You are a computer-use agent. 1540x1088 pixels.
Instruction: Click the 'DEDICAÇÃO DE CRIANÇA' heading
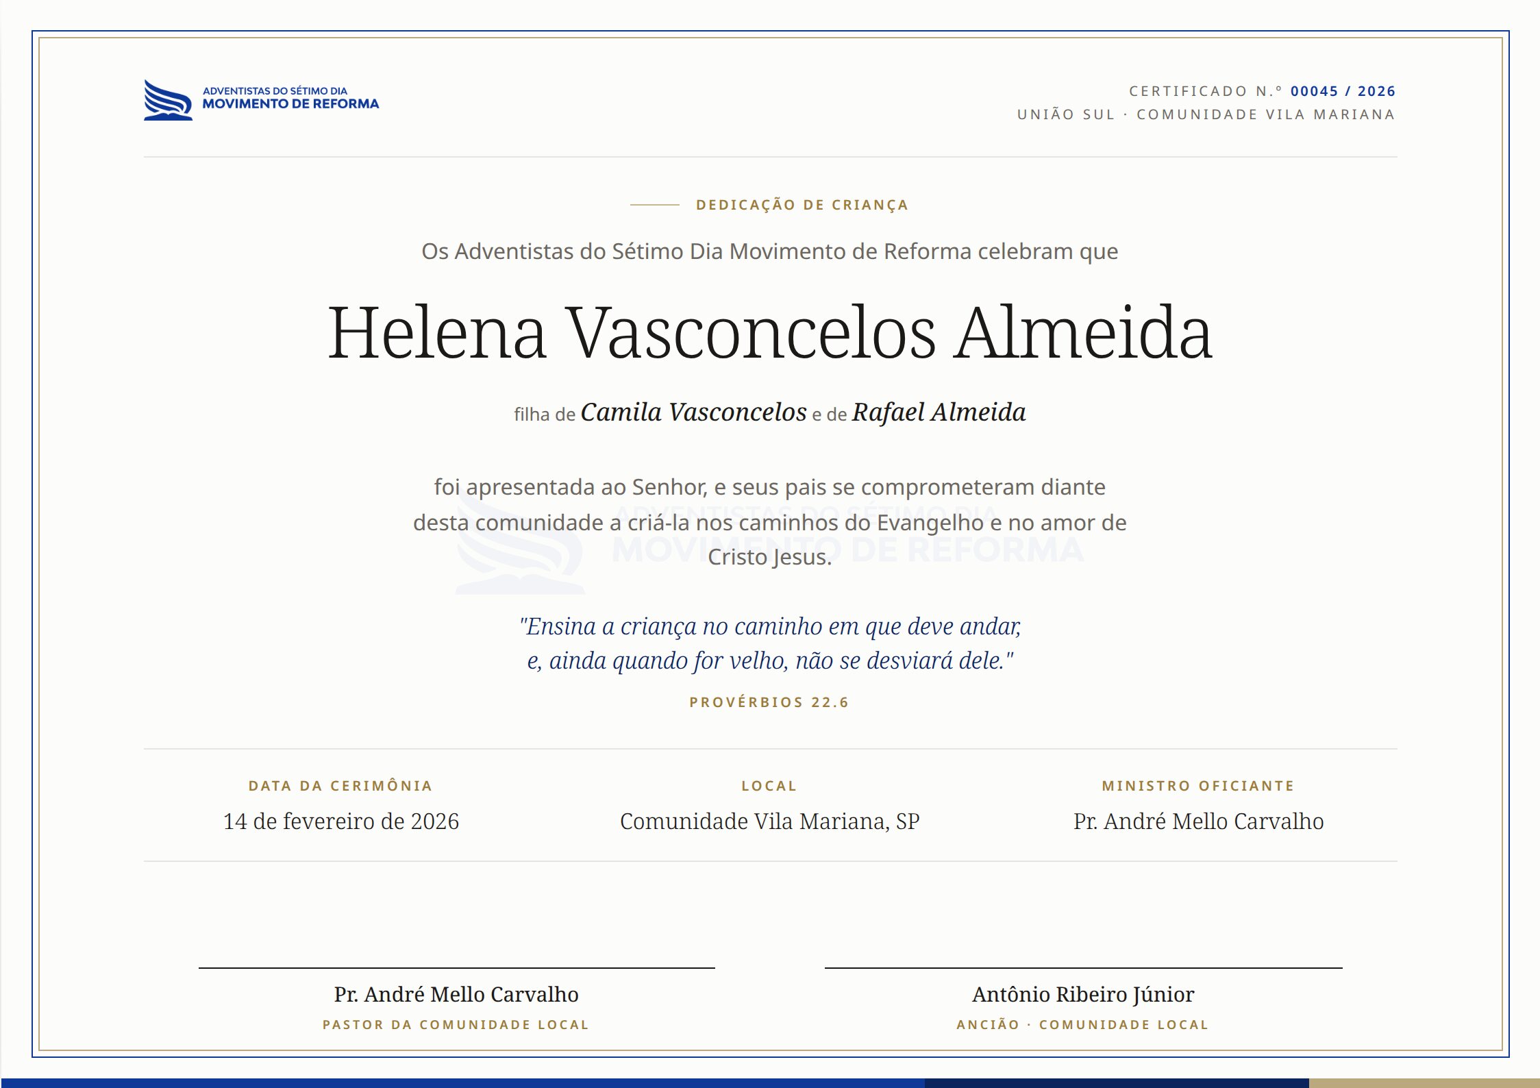(x=802, y=205)
